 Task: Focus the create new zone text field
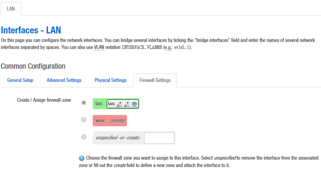(x=159, y=138)
